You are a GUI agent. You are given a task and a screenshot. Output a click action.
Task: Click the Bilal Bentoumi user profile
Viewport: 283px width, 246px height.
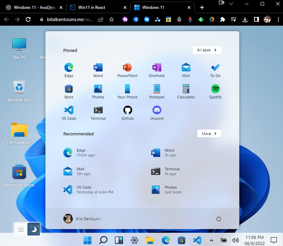pos(82,219)
